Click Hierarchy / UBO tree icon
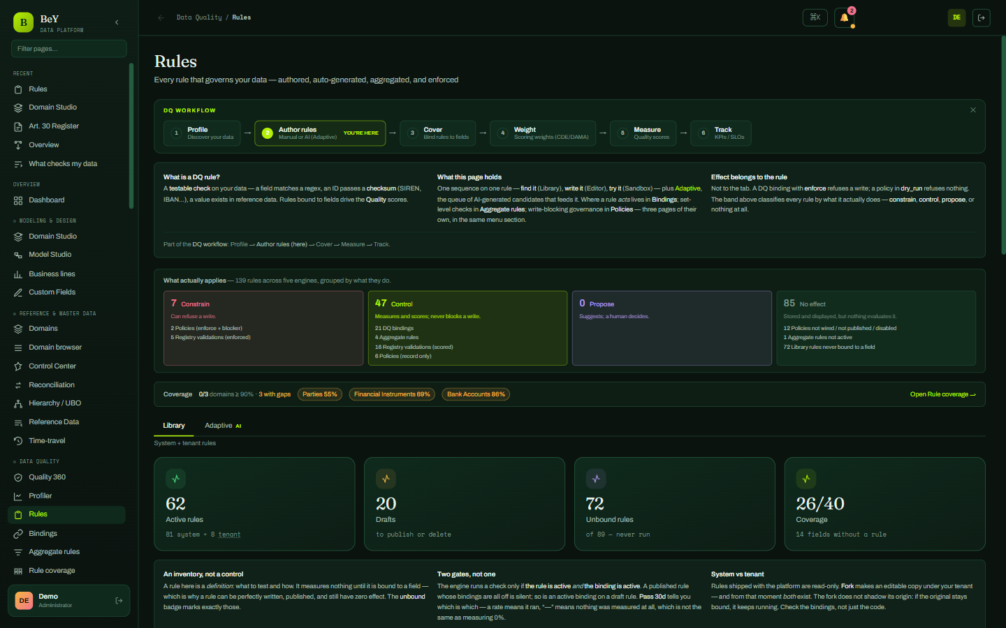Screen dimensions: 1006x628 18,403
